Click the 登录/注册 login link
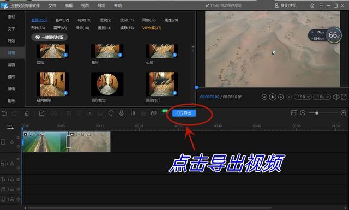The image size is (349, 210). 285,5
